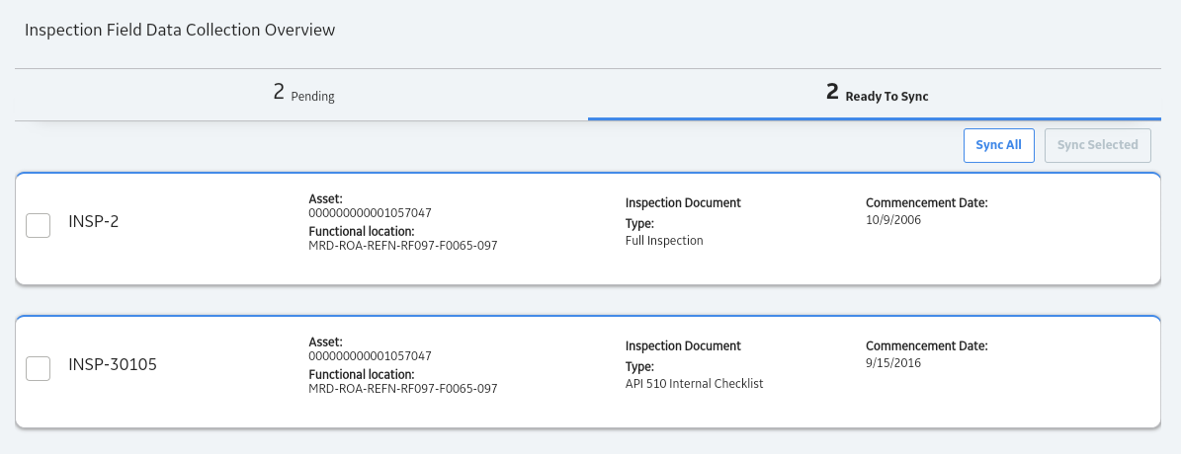The width and height of the screenshot is (1181, 454).
Task: Open the INSP-2 inspection title
Action: coord(94,222)
